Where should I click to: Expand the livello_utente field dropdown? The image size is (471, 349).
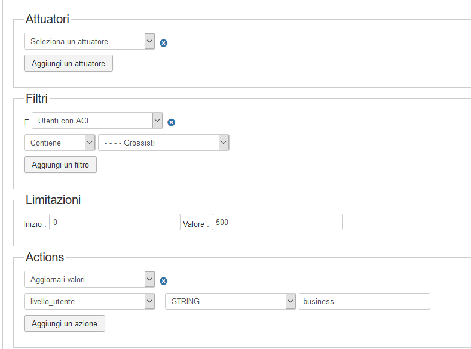click(x=90, y=301)
